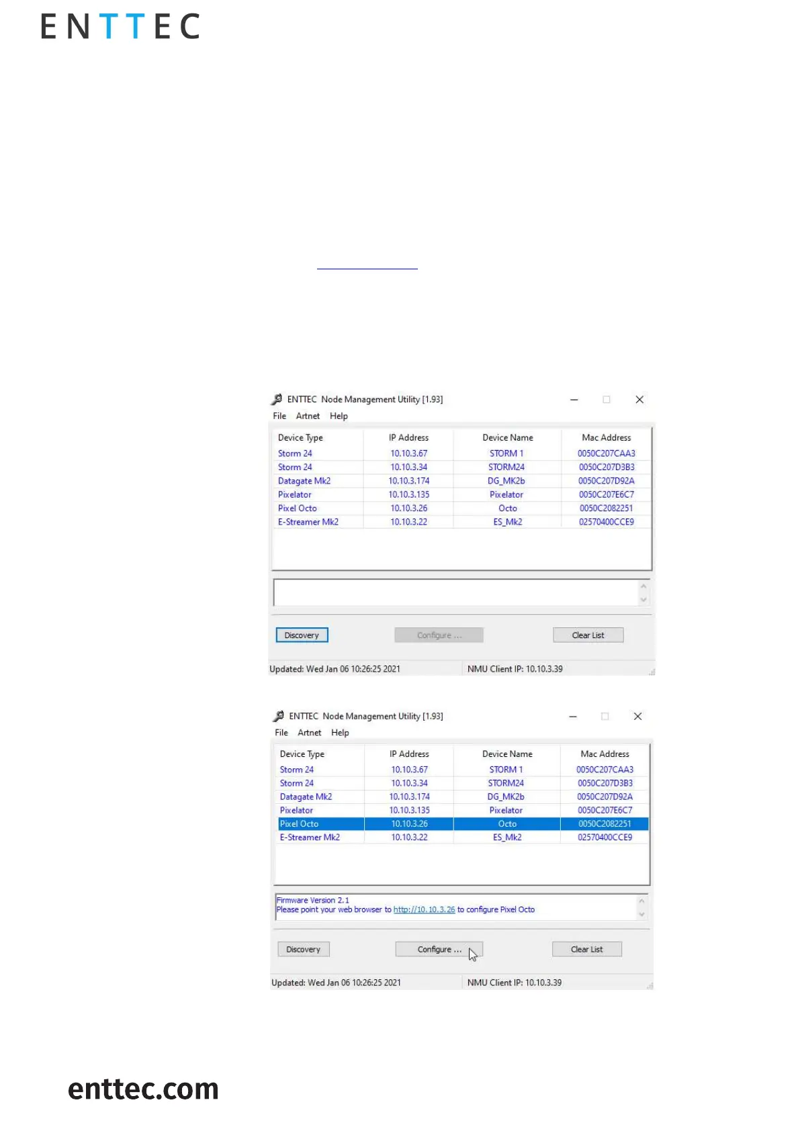Image resolution: width=800 pixels, height=1131 pixels.
Task: Minimize the upper NMU window
Action: pos(574,400)
